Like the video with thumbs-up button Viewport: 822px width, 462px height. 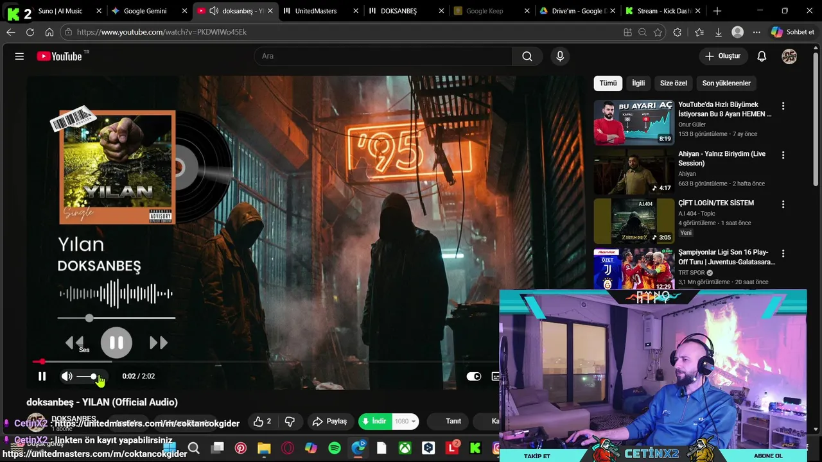[262, 422]
